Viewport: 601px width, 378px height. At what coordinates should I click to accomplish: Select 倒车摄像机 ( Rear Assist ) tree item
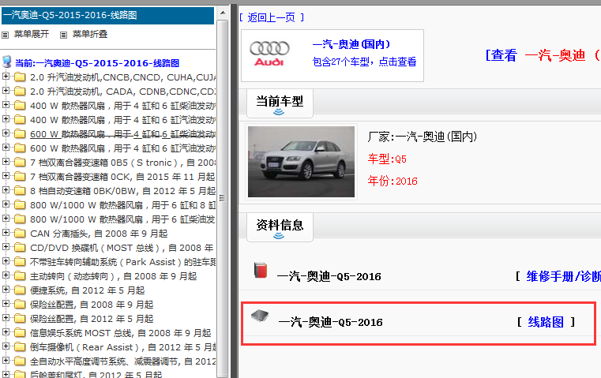coord(122,347)
